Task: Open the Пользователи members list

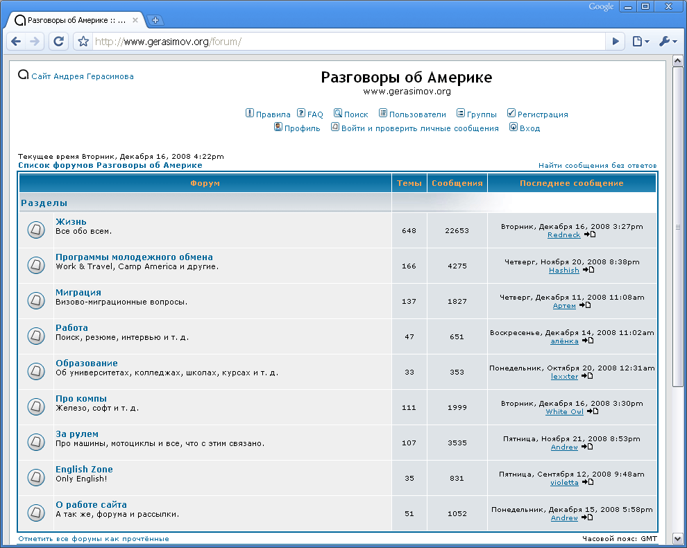Action: 417,114
